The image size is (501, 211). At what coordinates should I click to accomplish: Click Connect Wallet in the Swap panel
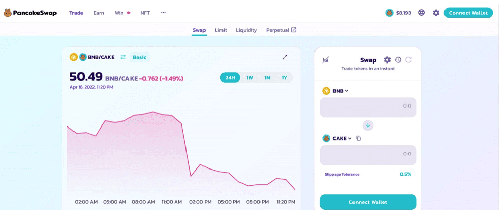click(368, 202)
